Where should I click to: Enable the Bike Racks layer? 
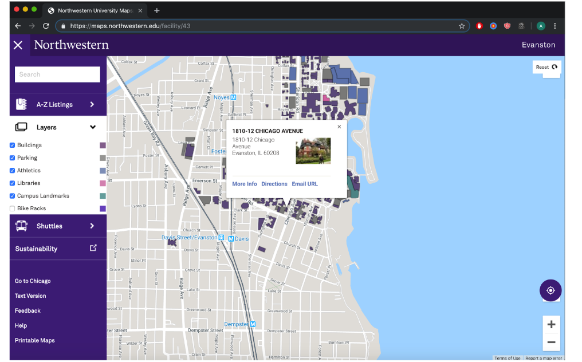12,208
